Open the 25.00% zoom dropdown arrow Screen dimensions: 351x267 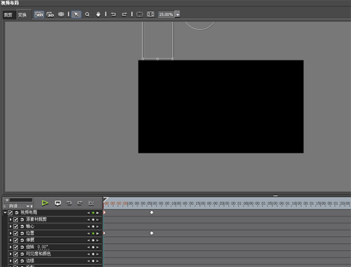[x=178, y=15]
